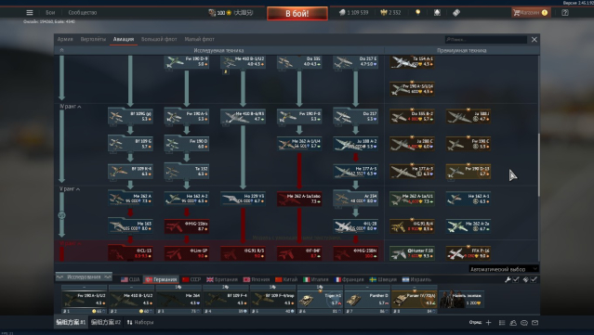
Task: Open the chat bubble icon
Action: 524,323
